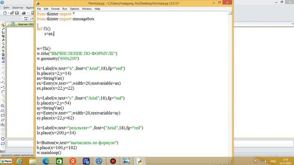
Task: Open the green Store icon in taskbar
Action: tap(59, 161)
